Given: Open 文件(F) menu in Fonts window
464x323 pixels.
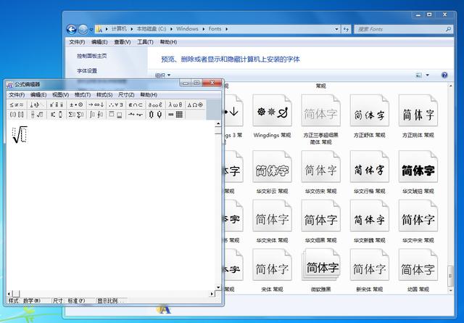Looking at the screenshot, I should (77, 42).
